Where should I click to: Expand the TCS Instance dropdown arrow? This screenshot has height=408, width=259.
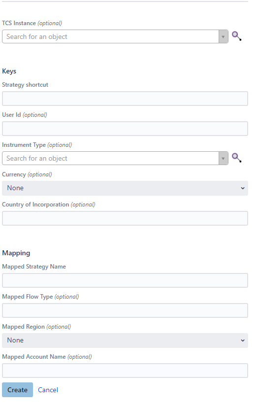pyautogui.click(x=223, y=36)
